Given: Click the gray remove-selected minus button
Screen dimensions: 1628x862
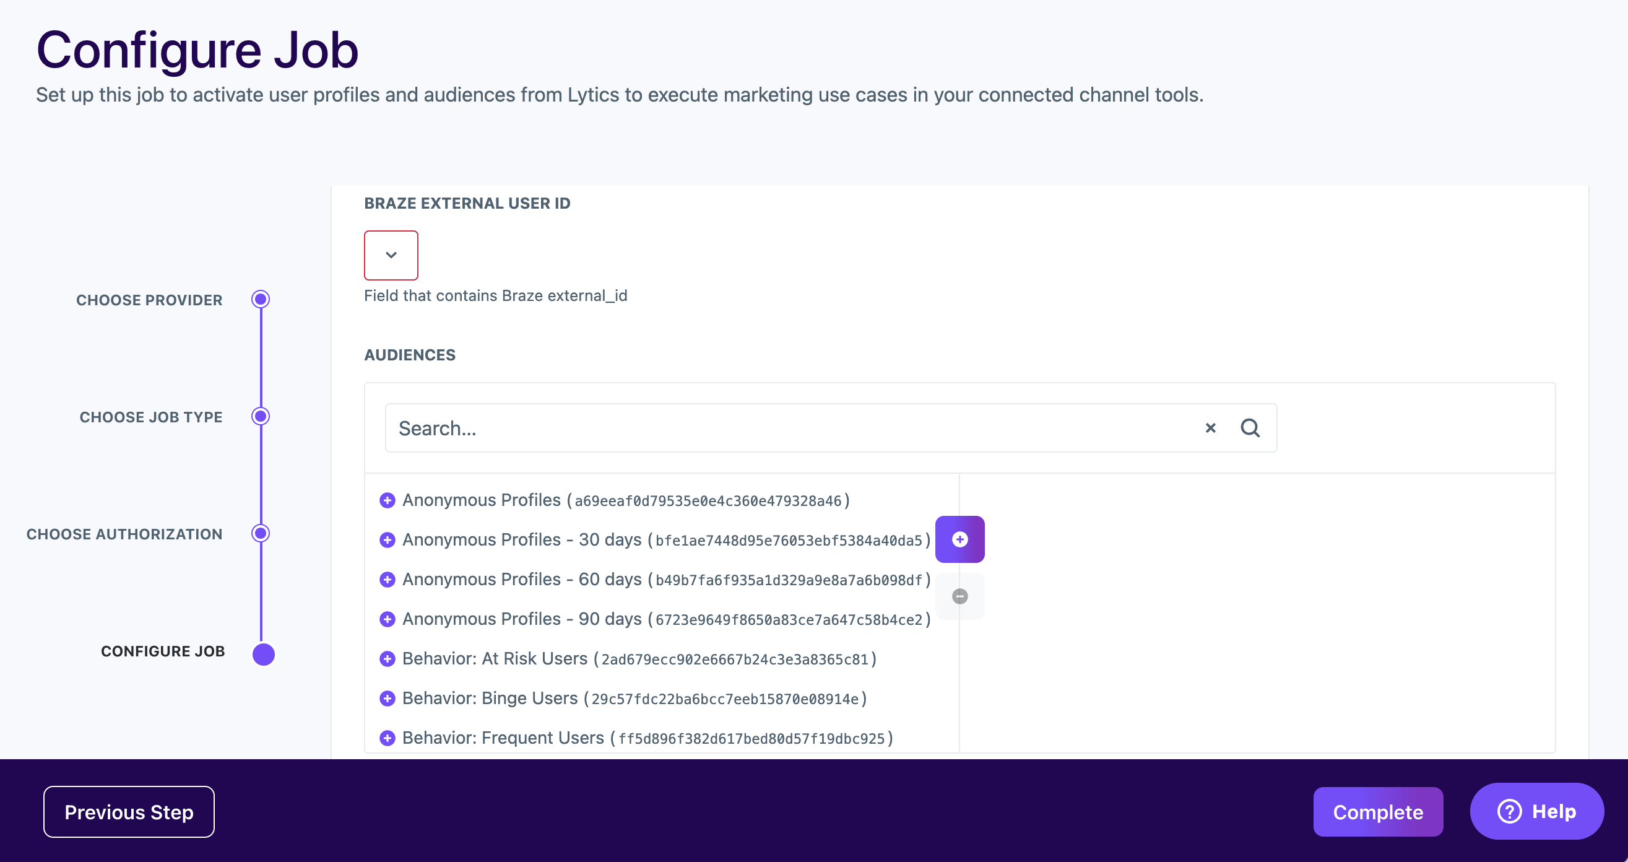Looking at the screenshot, I should 959,596.
